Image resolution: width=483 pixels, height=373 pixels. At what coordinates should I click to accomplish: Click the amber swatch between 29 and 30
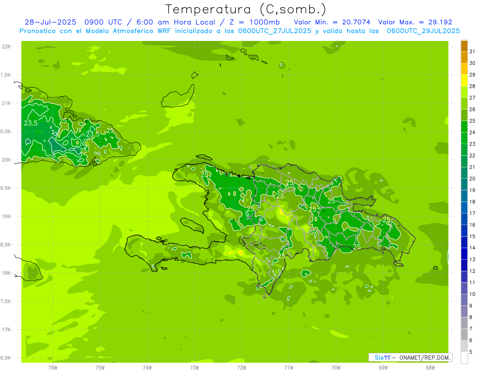point(464,69)
